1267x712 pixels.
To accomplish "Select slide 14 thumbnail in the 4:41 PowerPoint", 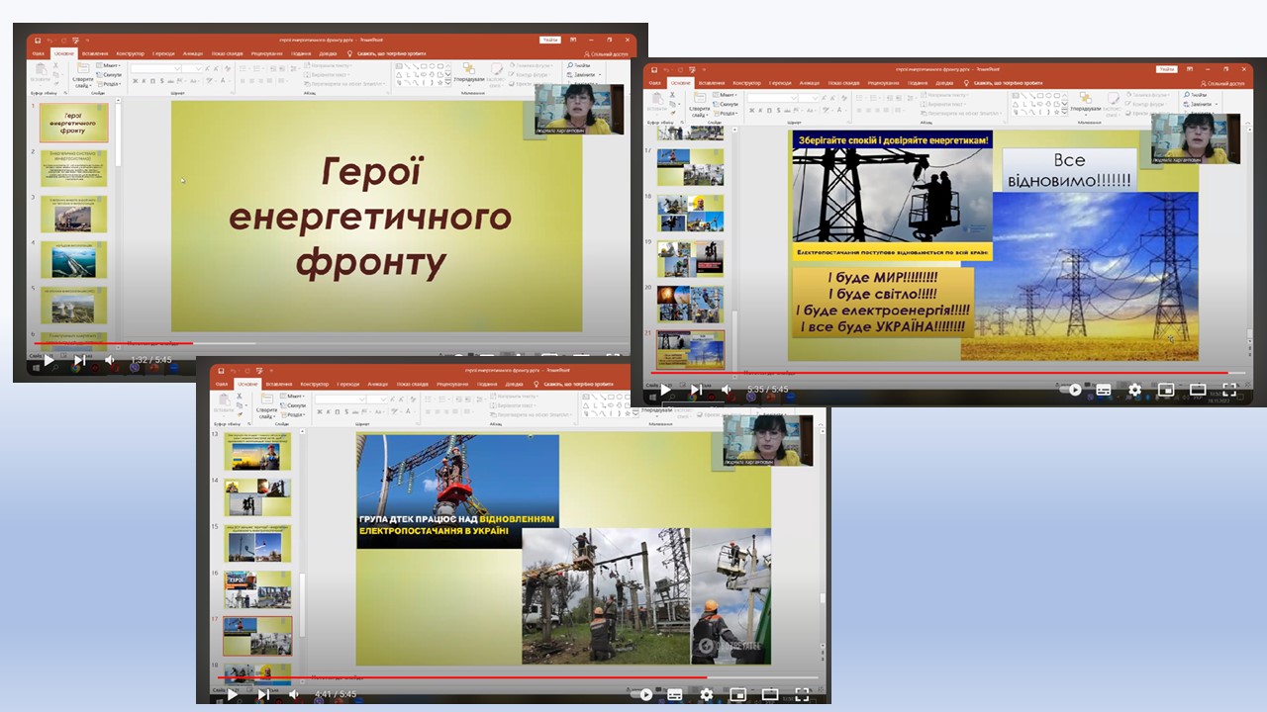I will (x=257, y=497).
